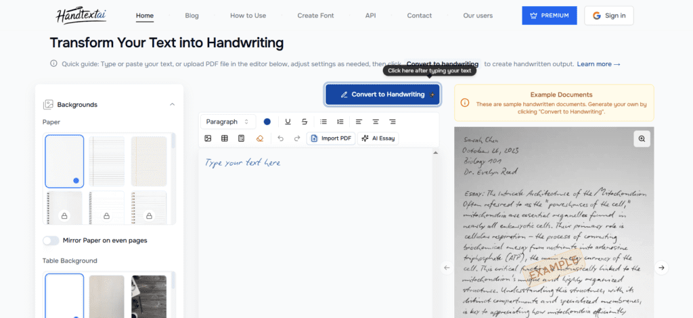Click the Handtextai logo
Screen dimensions: 693x318
click(81, 16)
